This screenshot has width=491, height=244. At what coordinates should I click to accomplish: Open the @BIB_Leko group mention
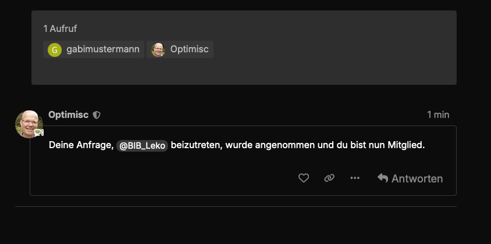coord(142,145)
